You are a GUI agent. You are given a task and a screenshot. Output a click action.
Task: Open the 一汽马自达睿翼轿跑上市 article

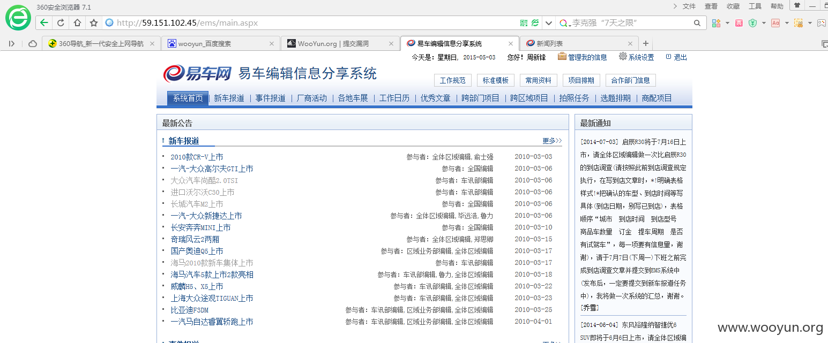pyautogui.click(x=212, y=322)
